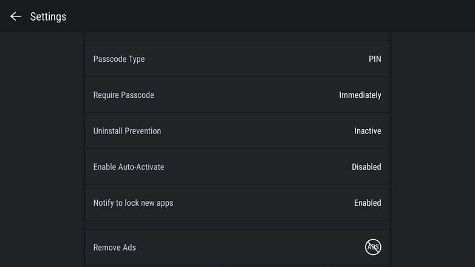Tap the partially hidden row above Passcode Type
This screenshot has height=267, width=475.
237,36
